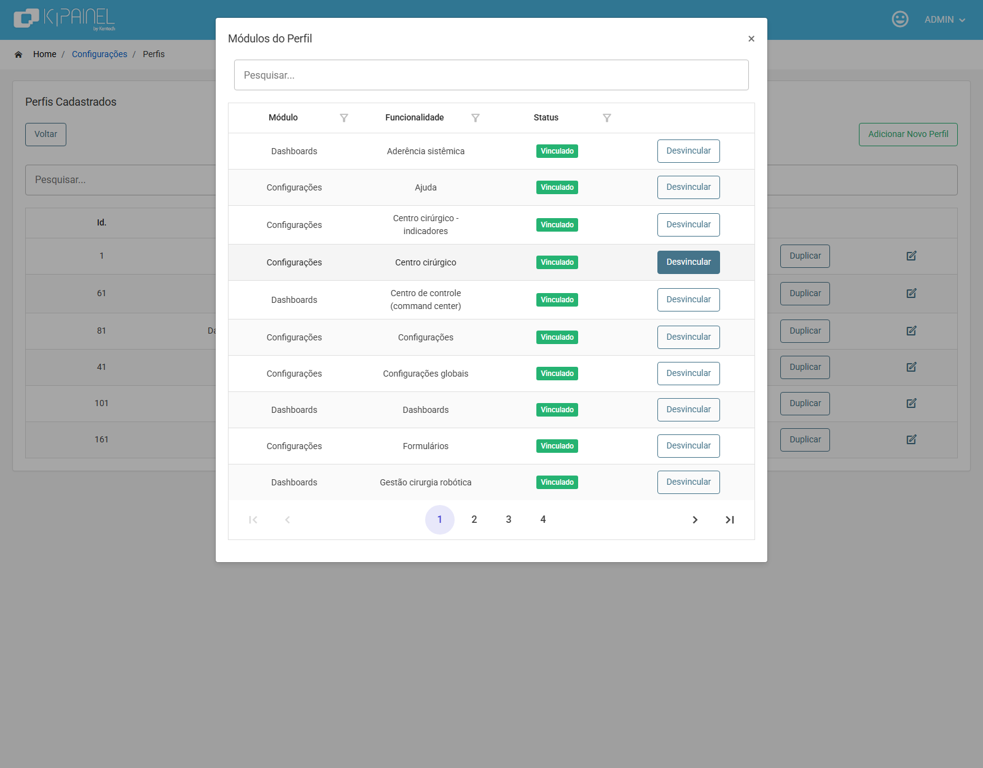The width and height of the screenshot is (983, 768).
Task: Select page 2 in pagination
Action: click(474, 520)
